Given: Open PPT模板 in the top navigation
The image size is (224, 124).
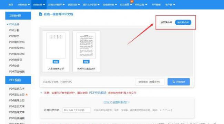Looking at the screenshot, I should [156, 4].
